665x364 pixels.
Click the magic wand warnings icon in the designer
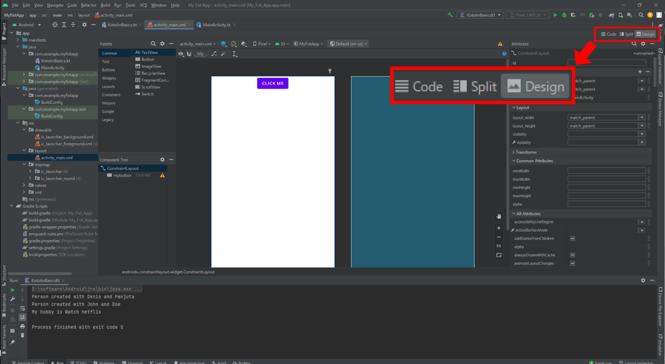[223, 53]
